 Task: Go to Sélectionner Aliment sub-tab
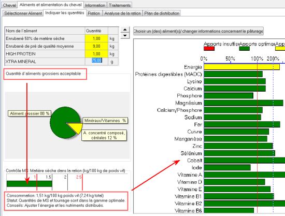[23, 13]
